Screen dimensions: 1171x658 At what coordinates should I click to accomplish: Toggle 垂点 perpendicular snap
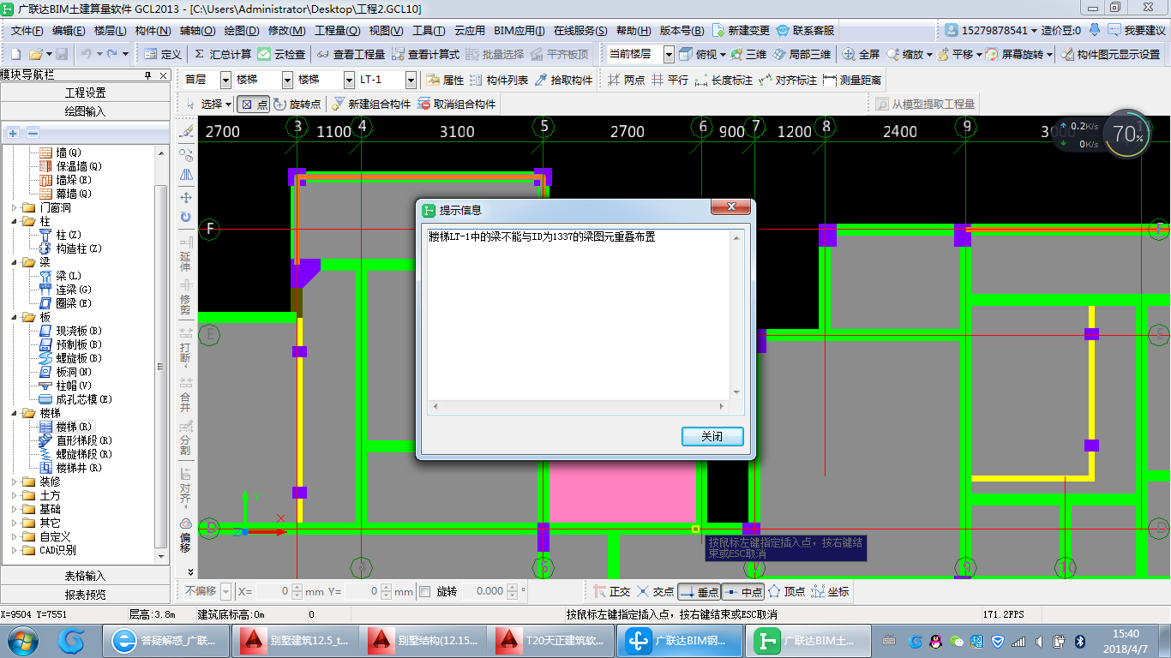[x=699, y=591]
